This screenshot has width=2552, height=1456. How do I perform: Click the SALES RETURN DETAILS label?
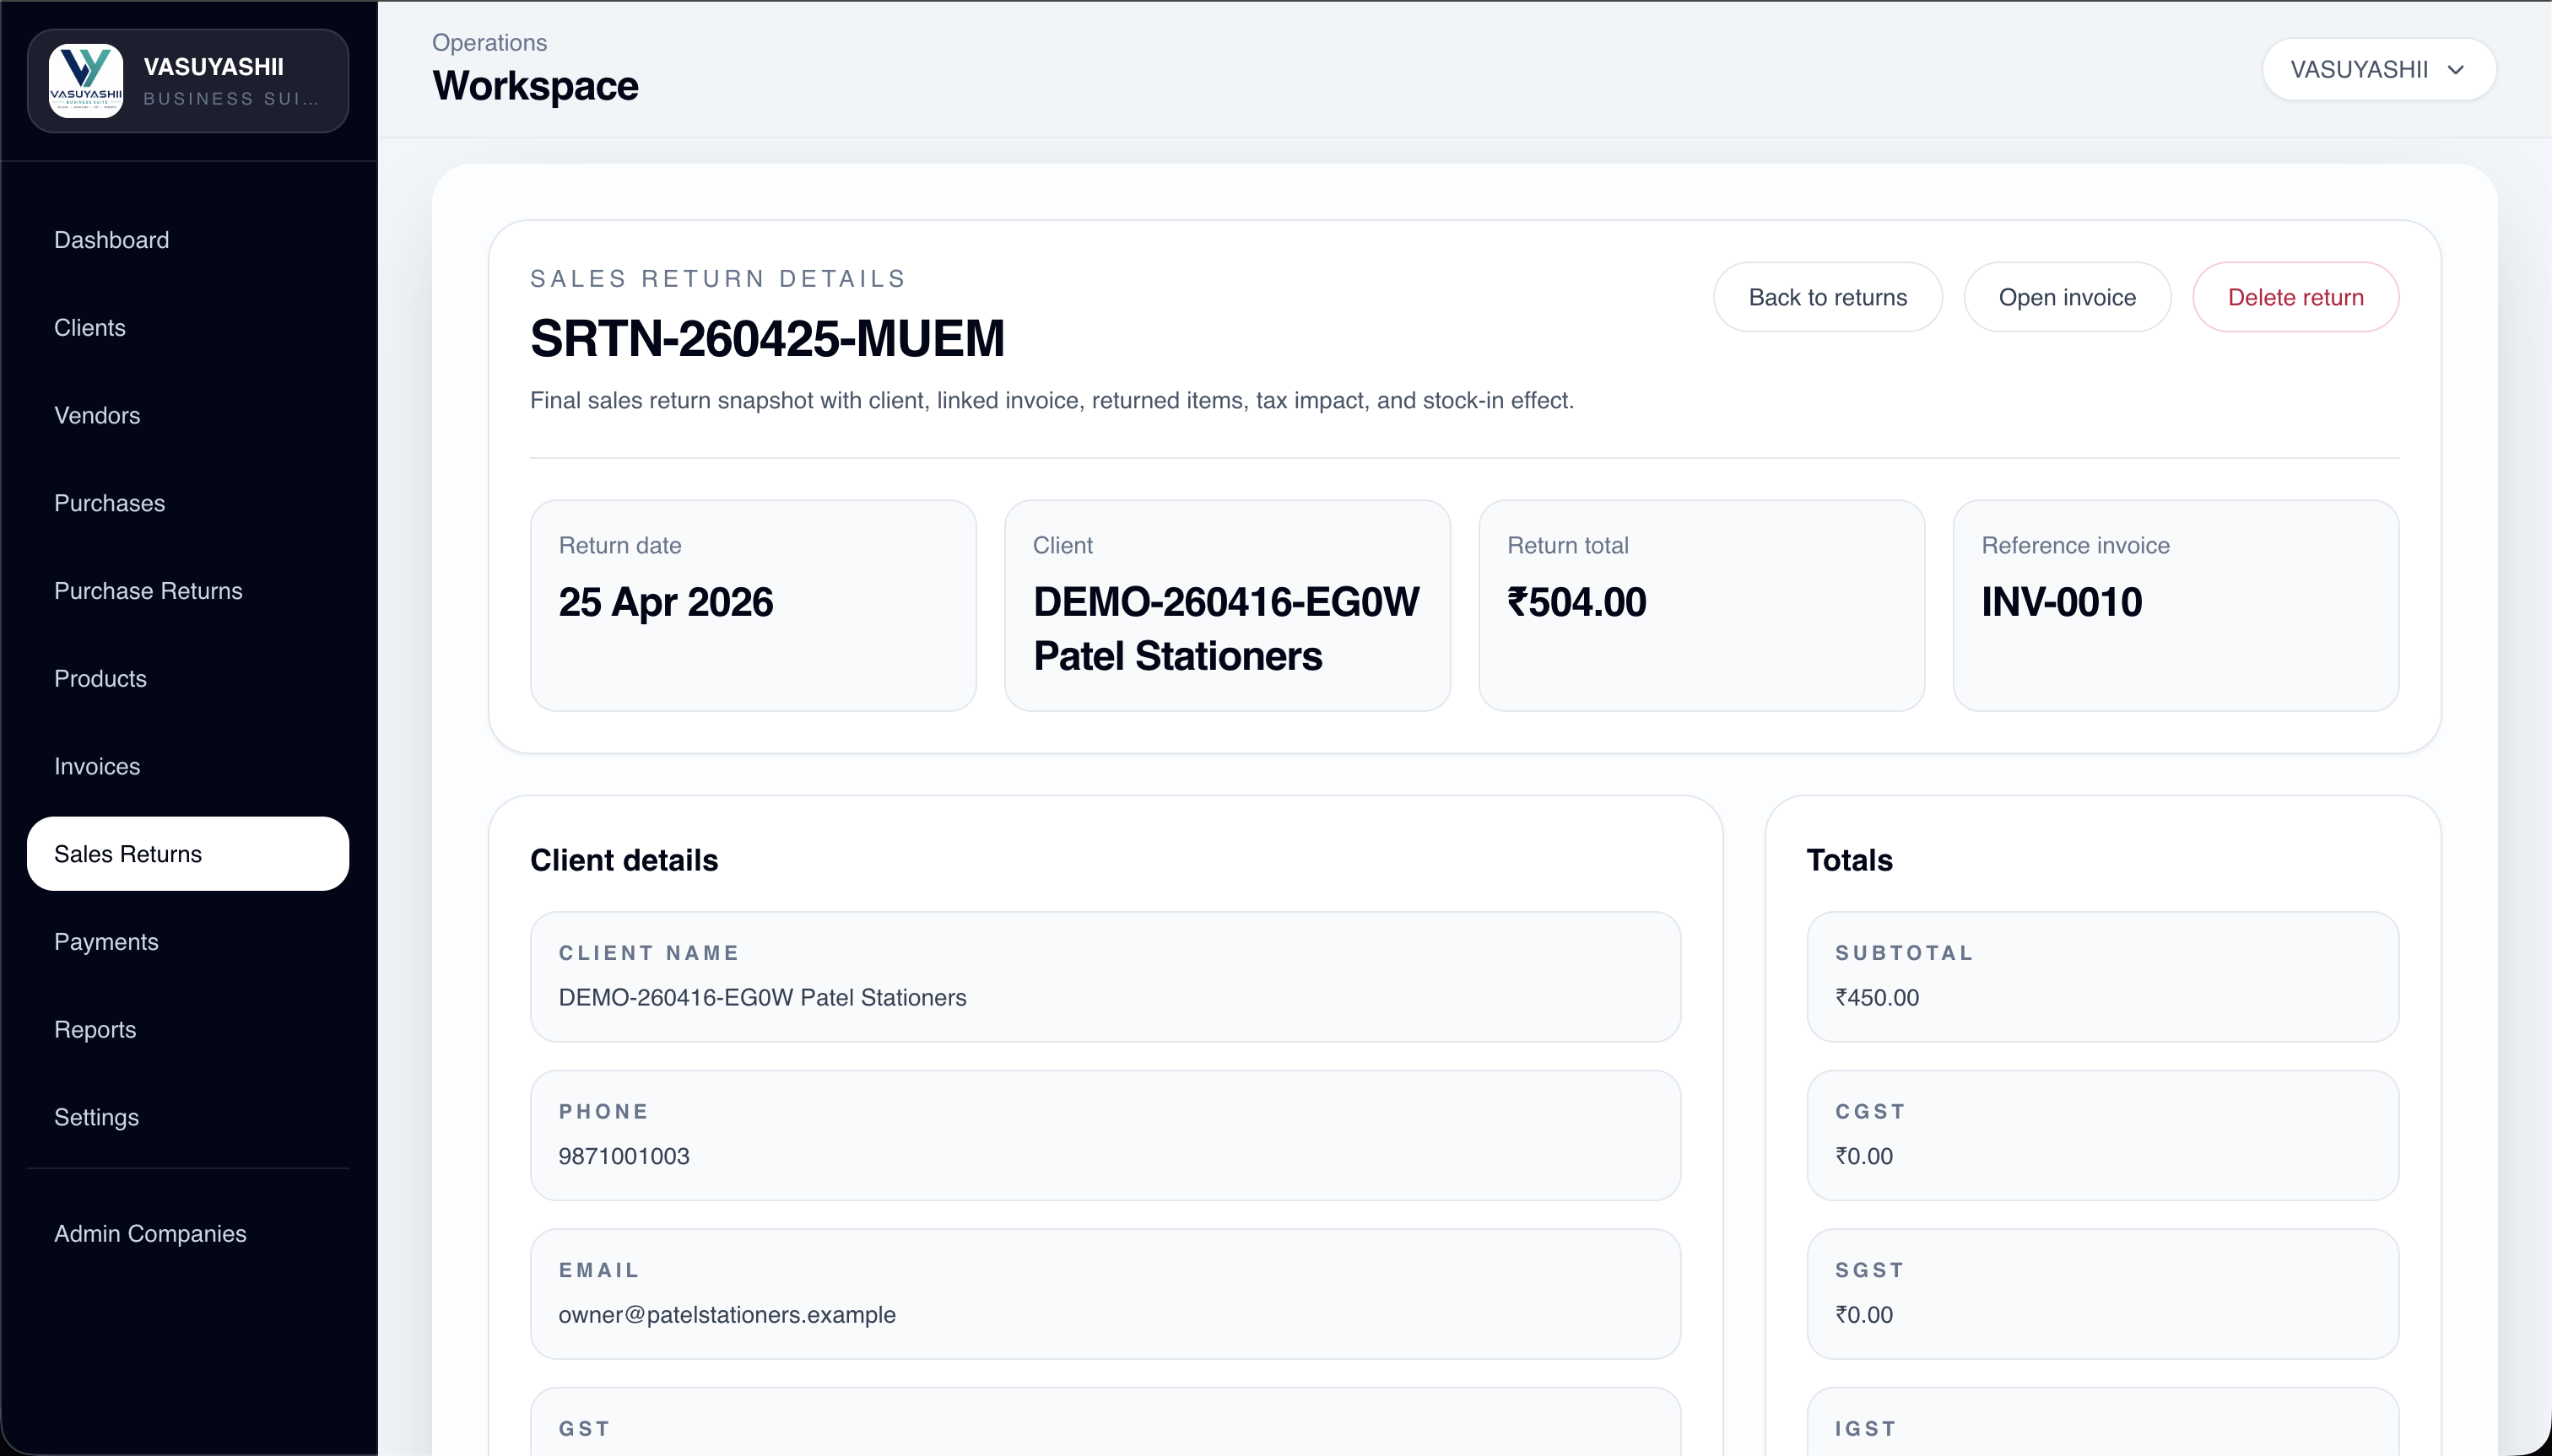click(718, 279)
